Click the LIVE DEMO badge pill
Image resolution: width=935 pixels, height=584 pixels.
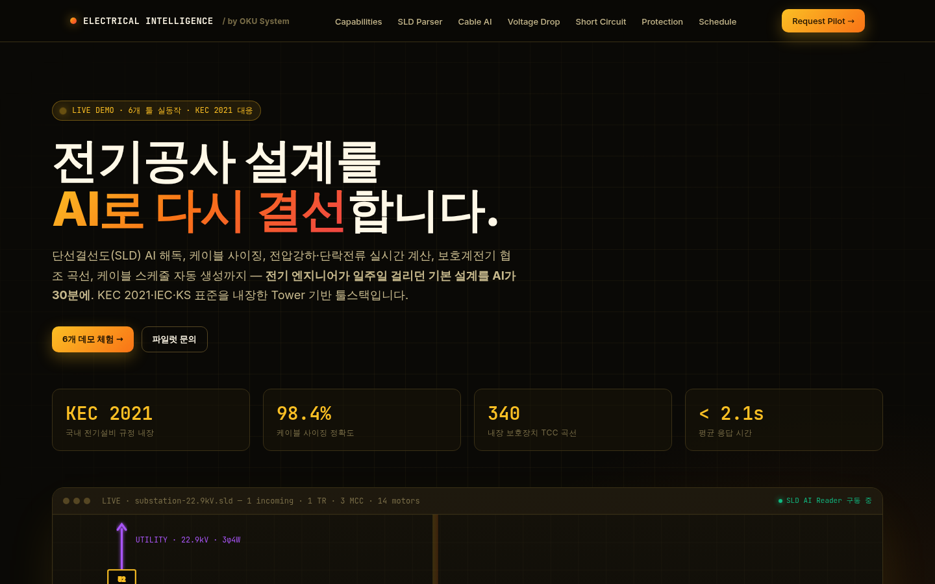pos(156,110)
